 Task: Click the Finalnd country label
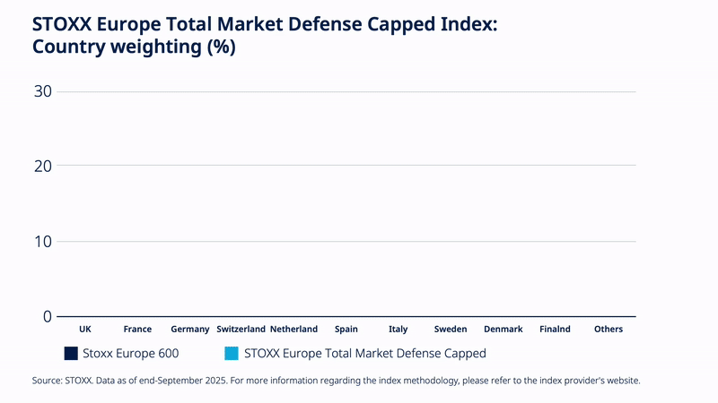555,330
